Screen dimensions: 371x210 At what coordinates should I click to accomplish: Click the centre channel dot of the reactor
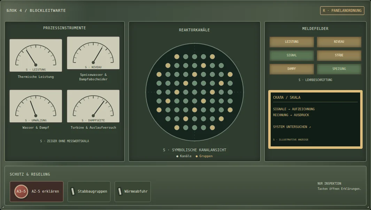coord(194,92)
